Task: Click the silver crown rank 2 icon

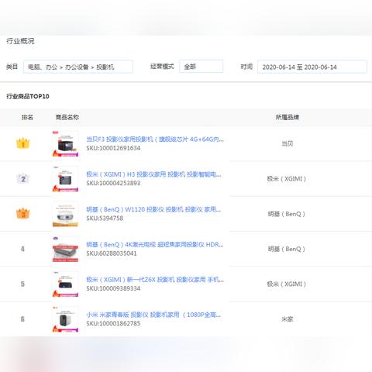Action: [22, 178]
